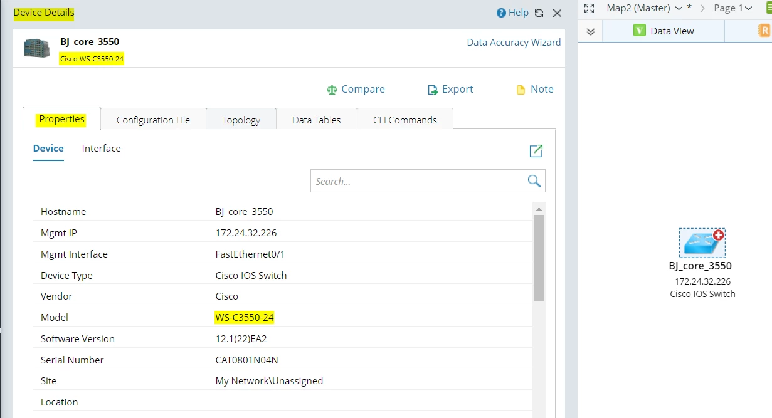Open the Map2 (Master) dropdown
Viewport: 772px width, 418px height.
pyautogui.click(x=644, y=8)
